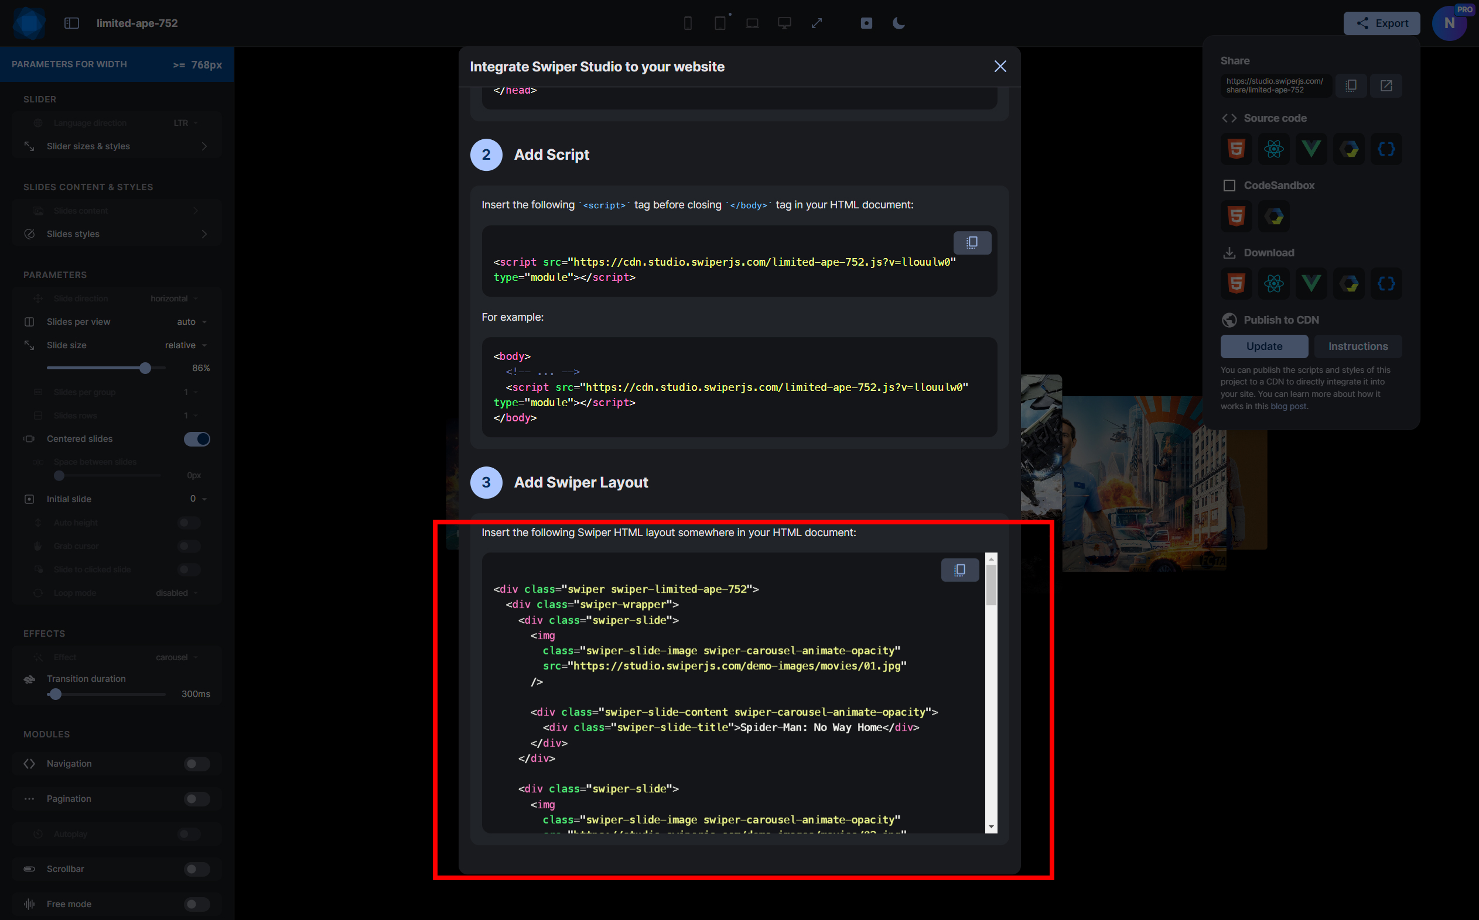The width and height of the screenshot is (1479, 920).
Task: Expand Slides content section
Action: tap(117, 211)
